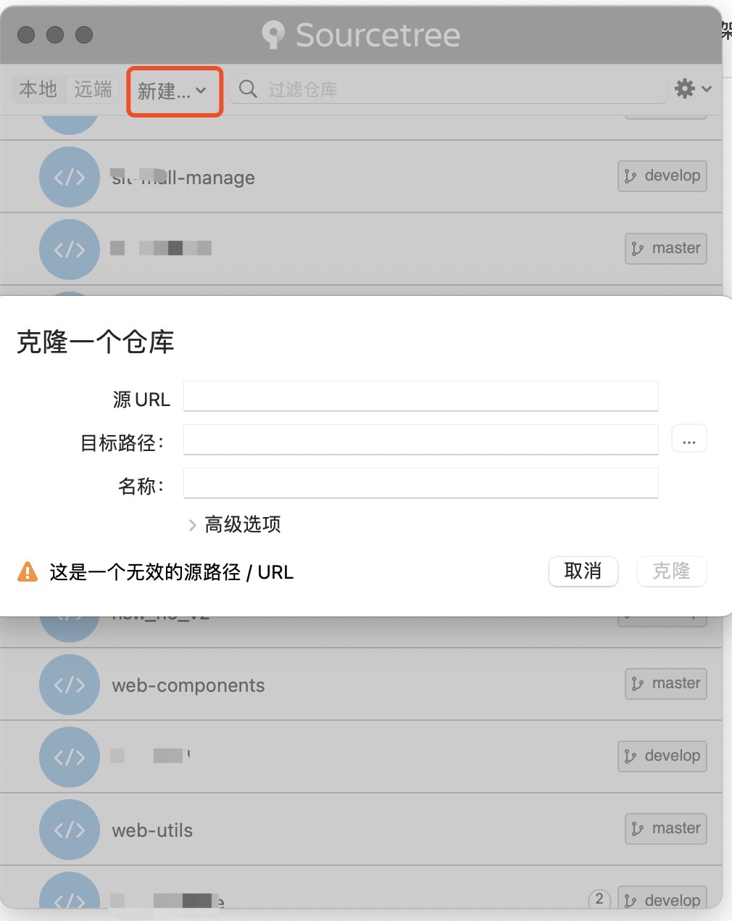Focus the 名称 input field
Viewport: 732px width, 921px height.
coord(421,484)
